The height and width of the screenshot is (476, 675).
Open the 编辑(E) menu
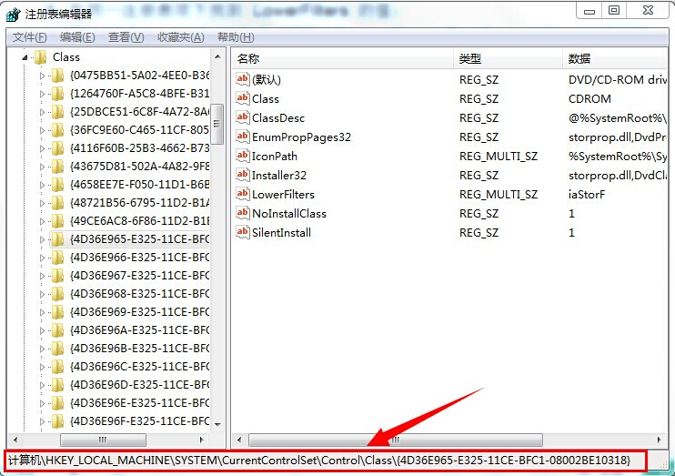click(x=77, y=37)
